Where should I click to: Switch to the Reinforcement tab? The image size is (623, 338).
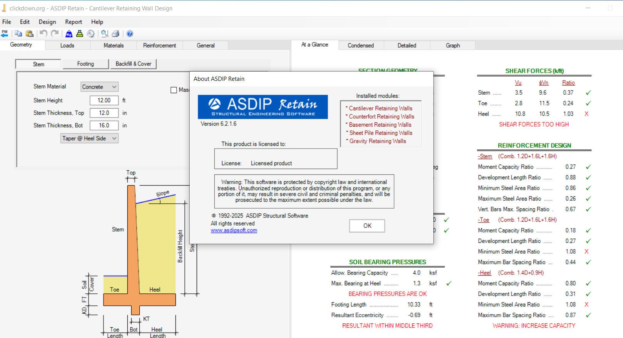159,45
